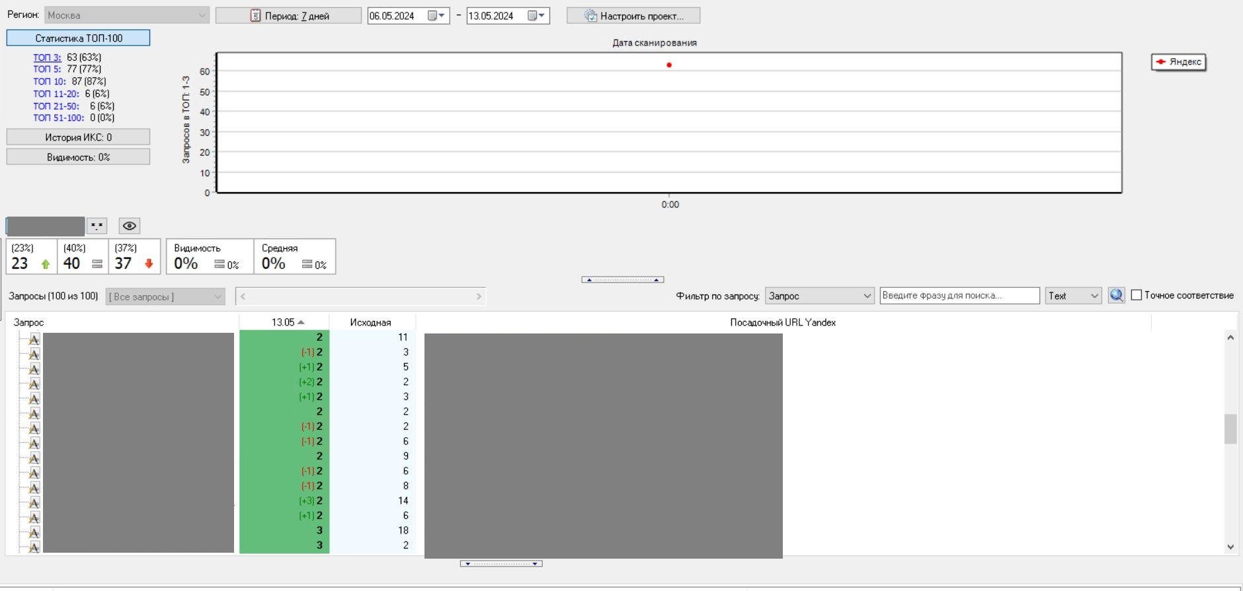Click the right arrow of the horizontal scroller
The image size is (1243, 591).
coord(479,296)
